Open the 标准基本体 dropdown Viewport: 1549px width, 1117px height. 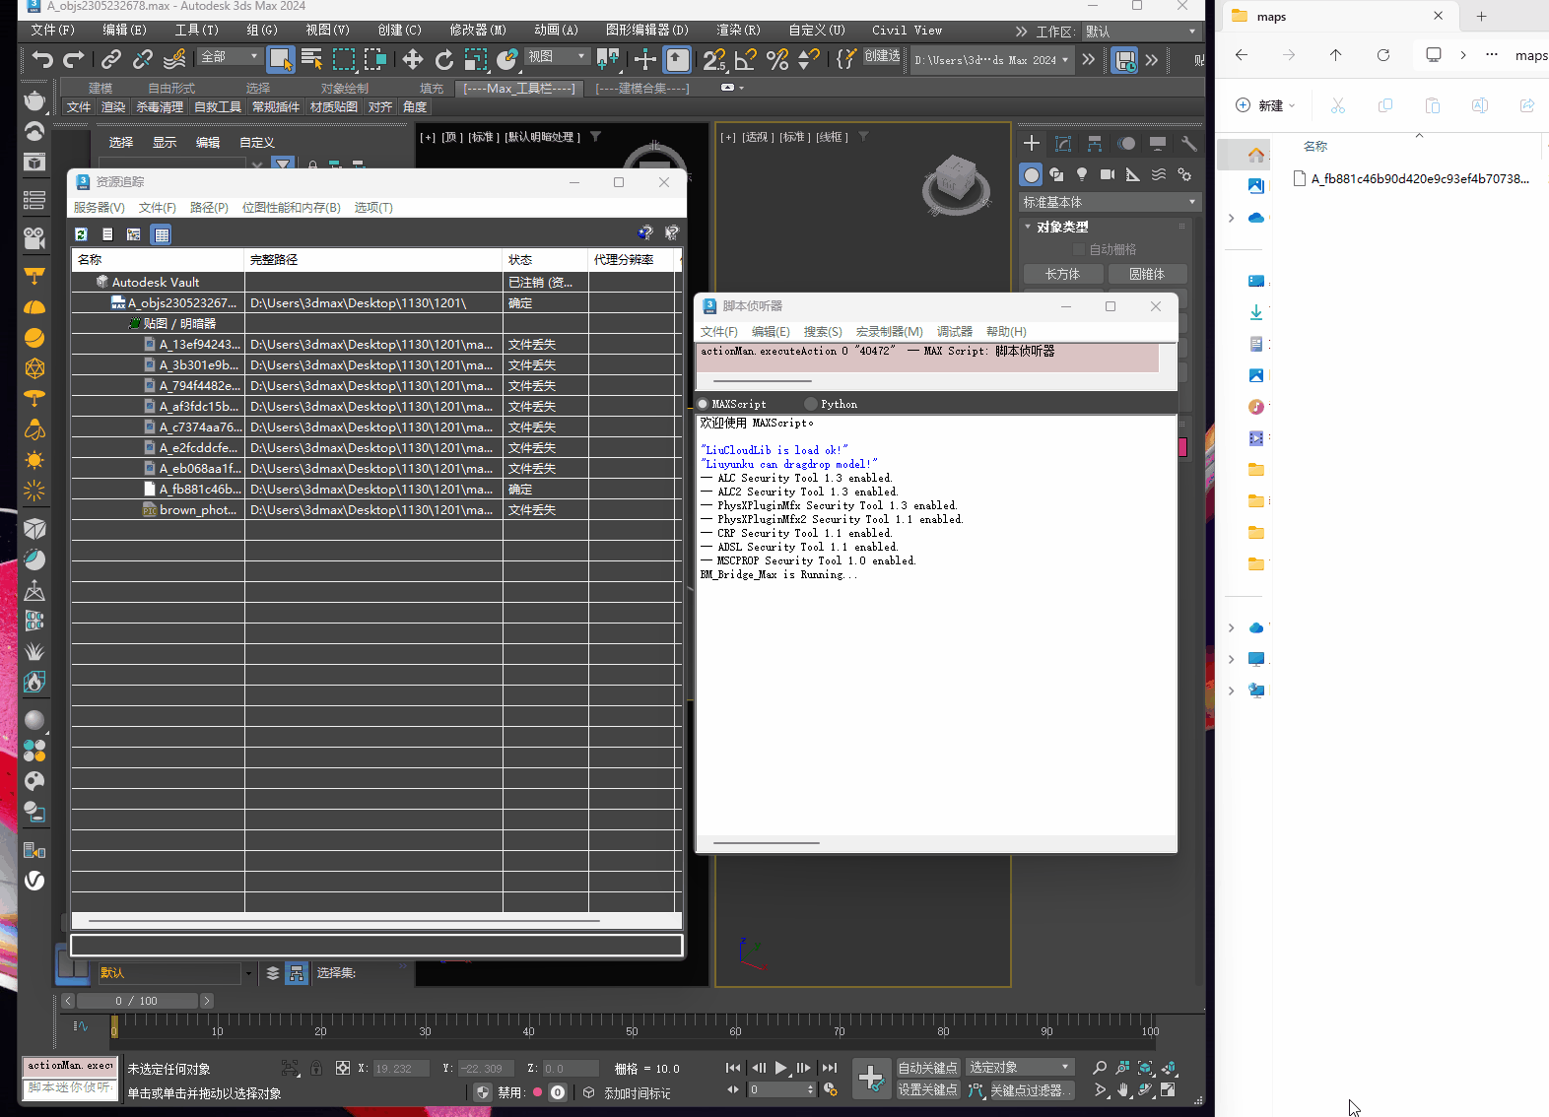tap(1109, 202)
